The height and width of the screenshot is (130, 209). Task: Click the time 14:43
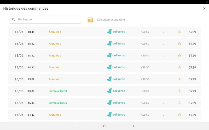pyautogui.click(x=31, y=115)
